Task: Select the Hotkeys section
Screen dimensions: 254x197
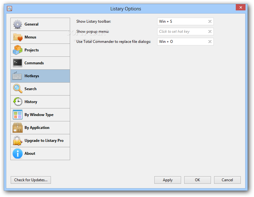Action: [x=40, y=76]
